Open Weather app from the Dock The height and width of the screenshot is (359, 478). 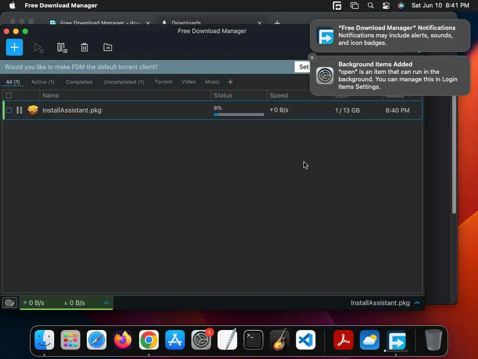pyautogui.click(x=370, y=340)
